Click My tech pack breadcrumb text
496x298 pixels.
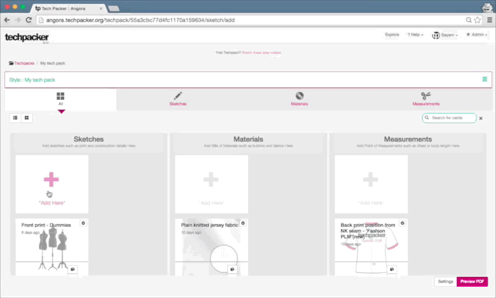click(x=52, y=63)
